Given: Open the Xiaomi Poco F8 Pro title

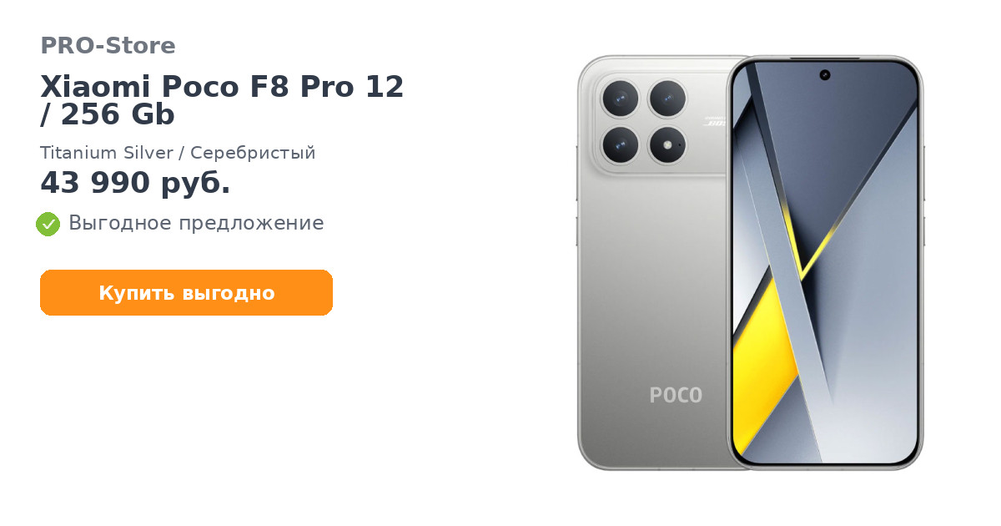Looking at the screenshot, I should point(222,100).
